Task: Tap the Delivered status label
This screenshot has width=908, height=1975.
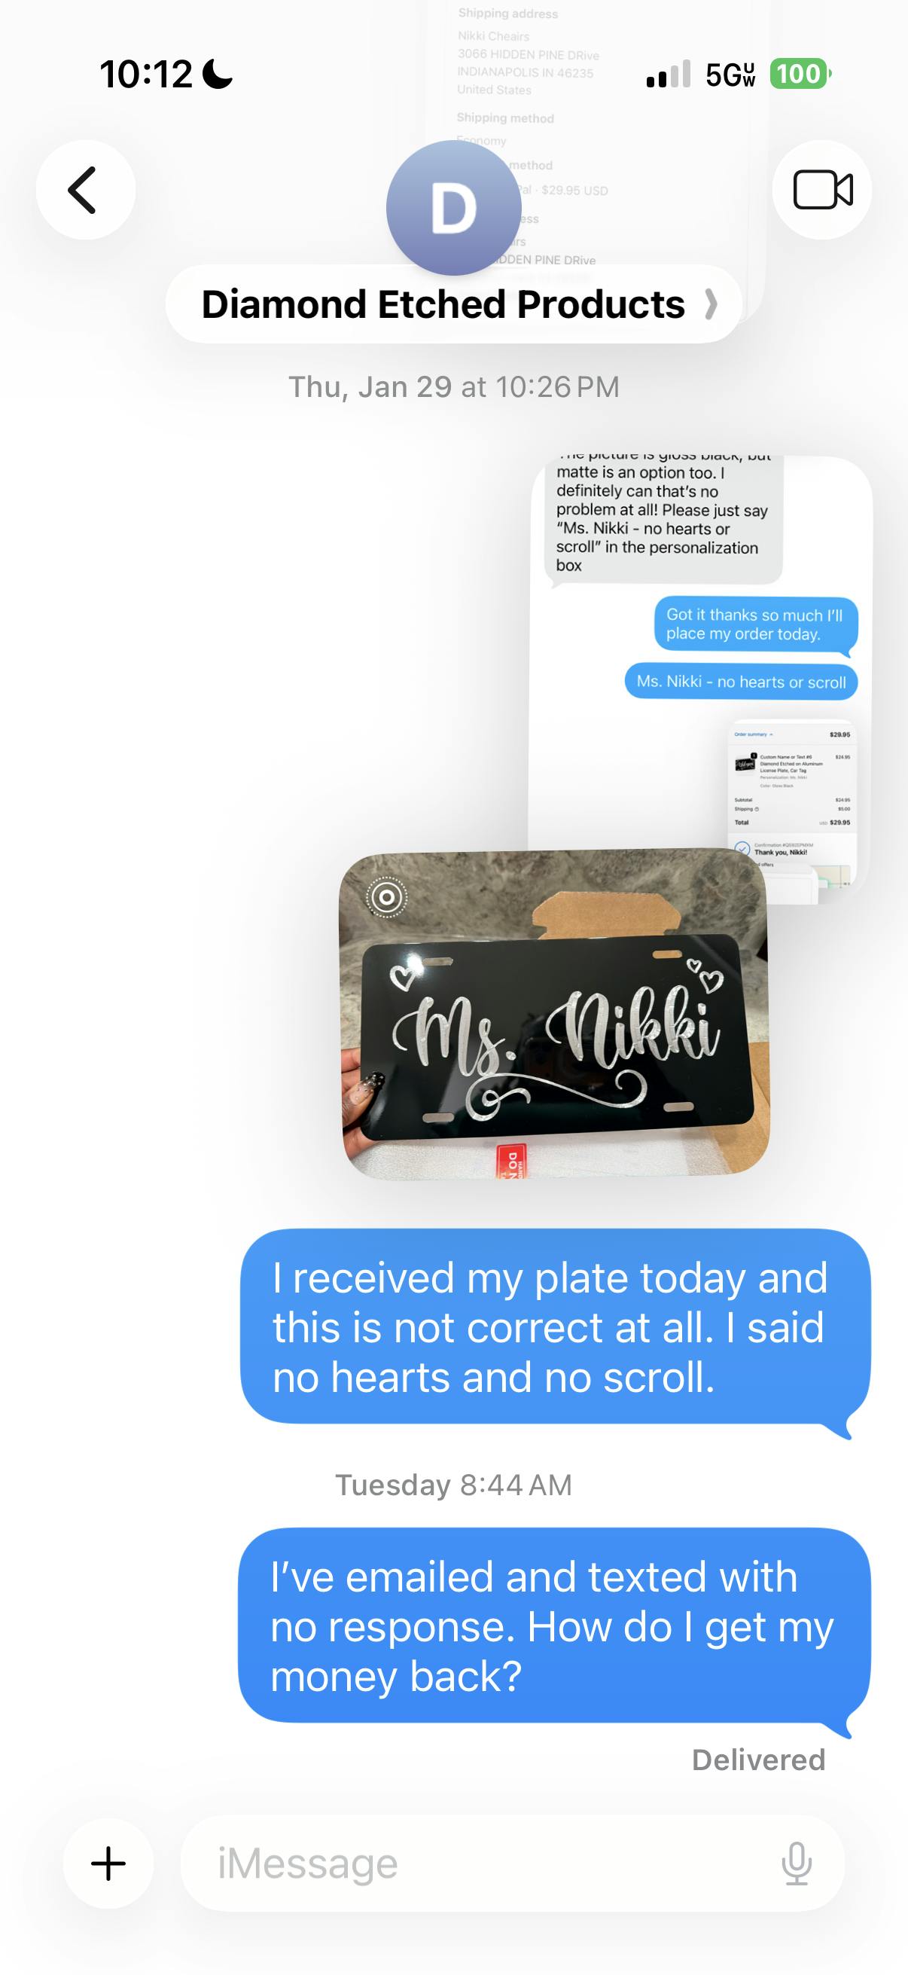Action: click(759, 1760)
